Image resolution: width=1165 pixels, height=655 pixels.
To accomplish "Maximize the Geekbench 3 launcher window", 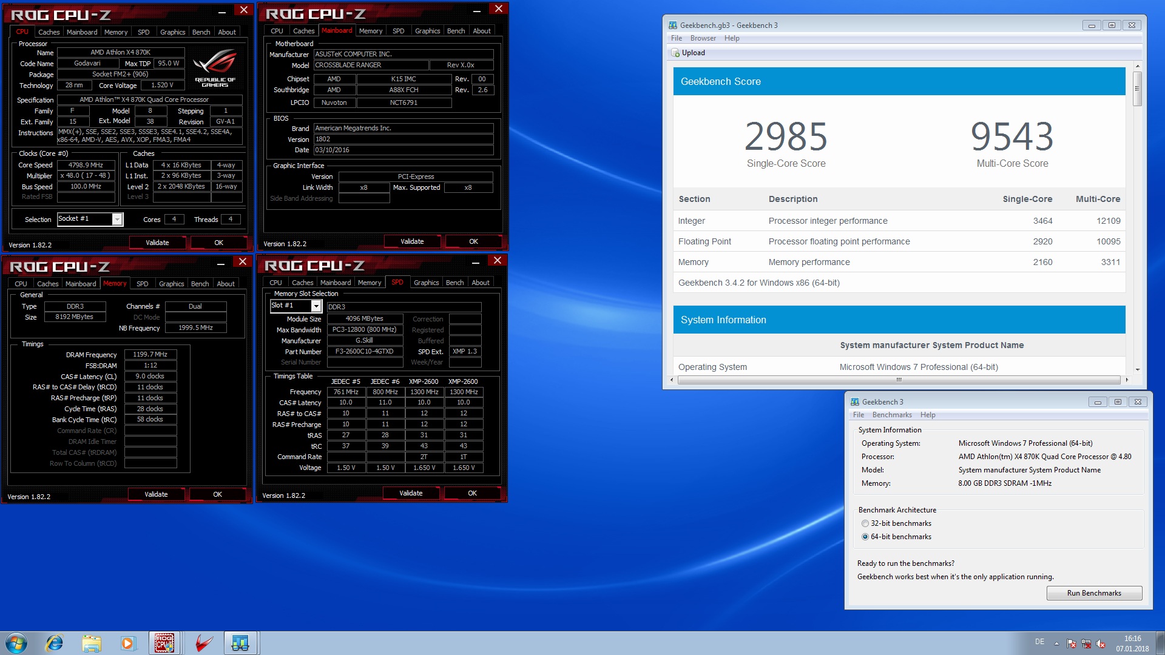I will tap(1118, 402).
